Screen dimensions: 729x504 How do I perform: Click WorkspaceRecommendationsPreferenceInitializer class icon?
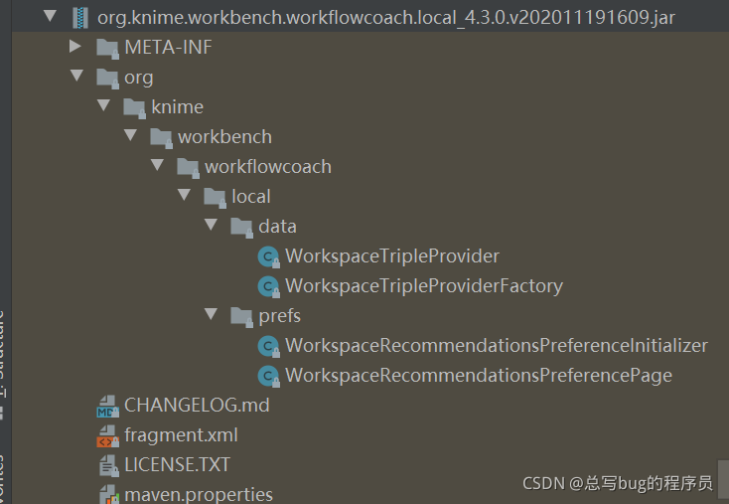tap(269, 346)
